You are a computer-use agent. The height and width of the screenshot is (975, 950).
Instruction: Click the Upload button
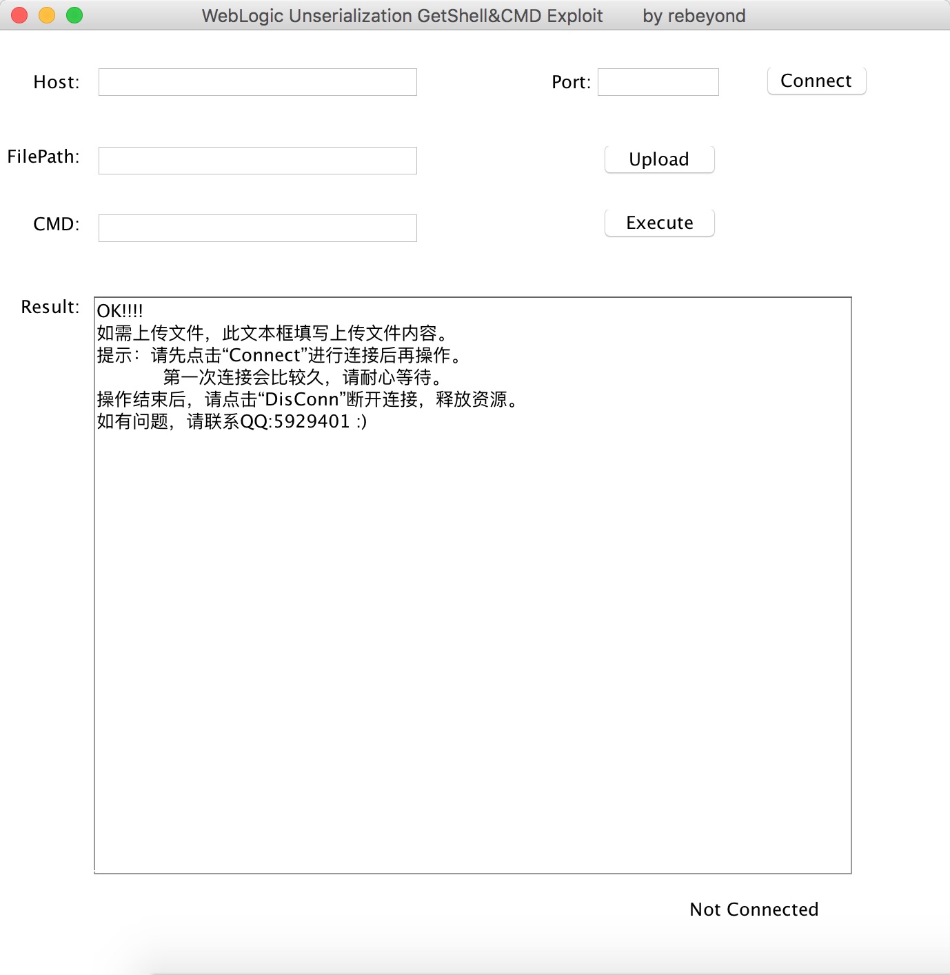pyautogui.click(x=659, y=159)
